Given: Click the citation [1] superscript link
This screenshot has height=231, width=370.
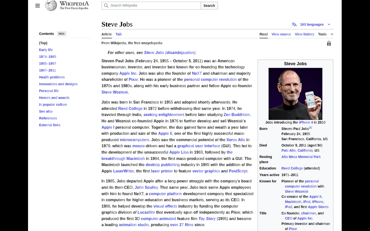Looking at the screenshot, I should (310, 128).
